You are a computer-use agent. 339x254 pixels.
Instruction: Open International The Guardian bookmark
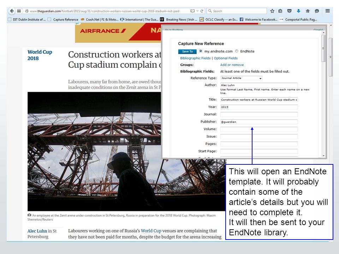point(139,19)
